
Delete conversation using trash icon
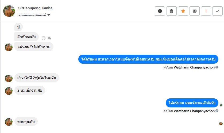[x=172, y=11]
